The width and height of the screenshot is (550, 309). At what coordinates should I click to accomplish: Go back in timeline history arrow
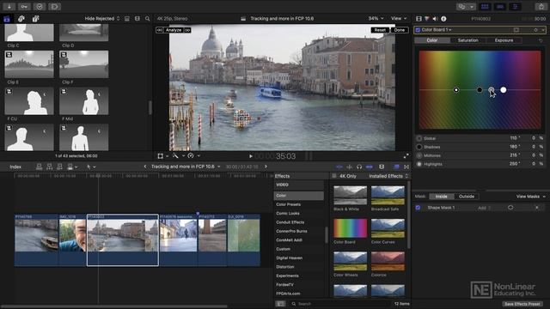145,167
